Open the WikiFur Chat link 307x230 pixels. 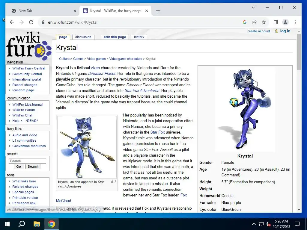tap(22, 115)
